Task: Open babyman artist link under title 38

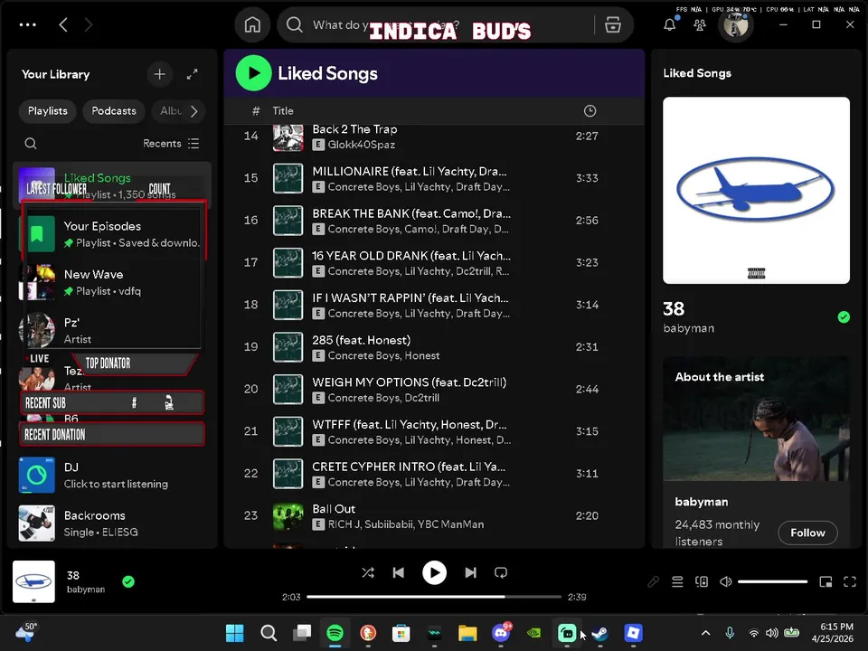Action: point(689,328)
